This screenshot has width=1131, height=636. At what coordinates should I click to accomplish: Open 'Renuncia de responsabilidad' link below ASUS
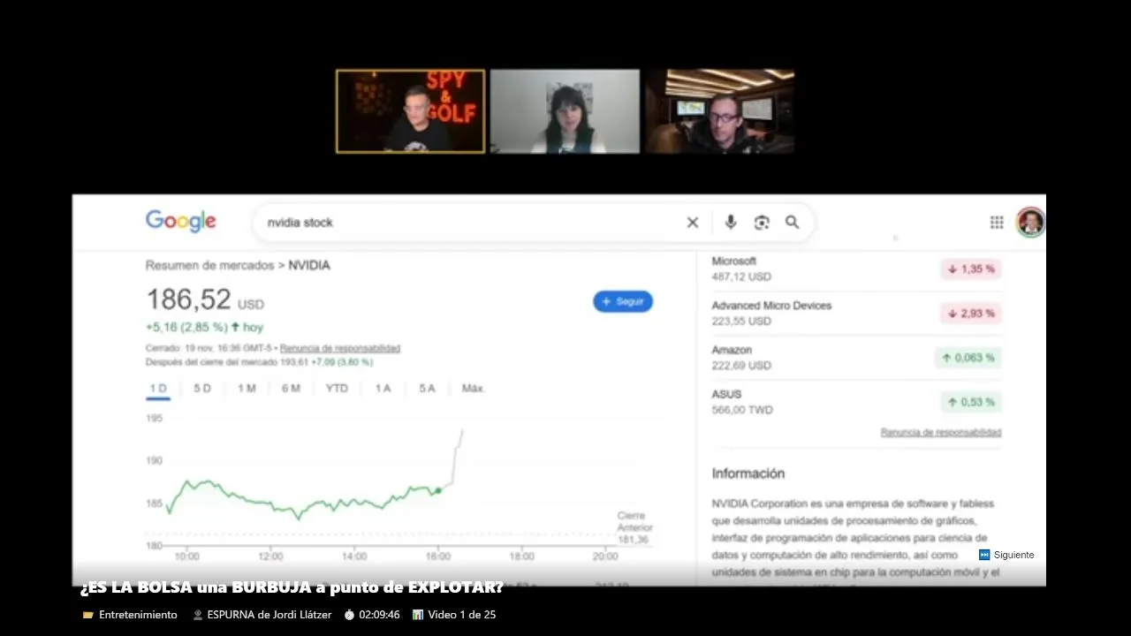tap(941, 432)
